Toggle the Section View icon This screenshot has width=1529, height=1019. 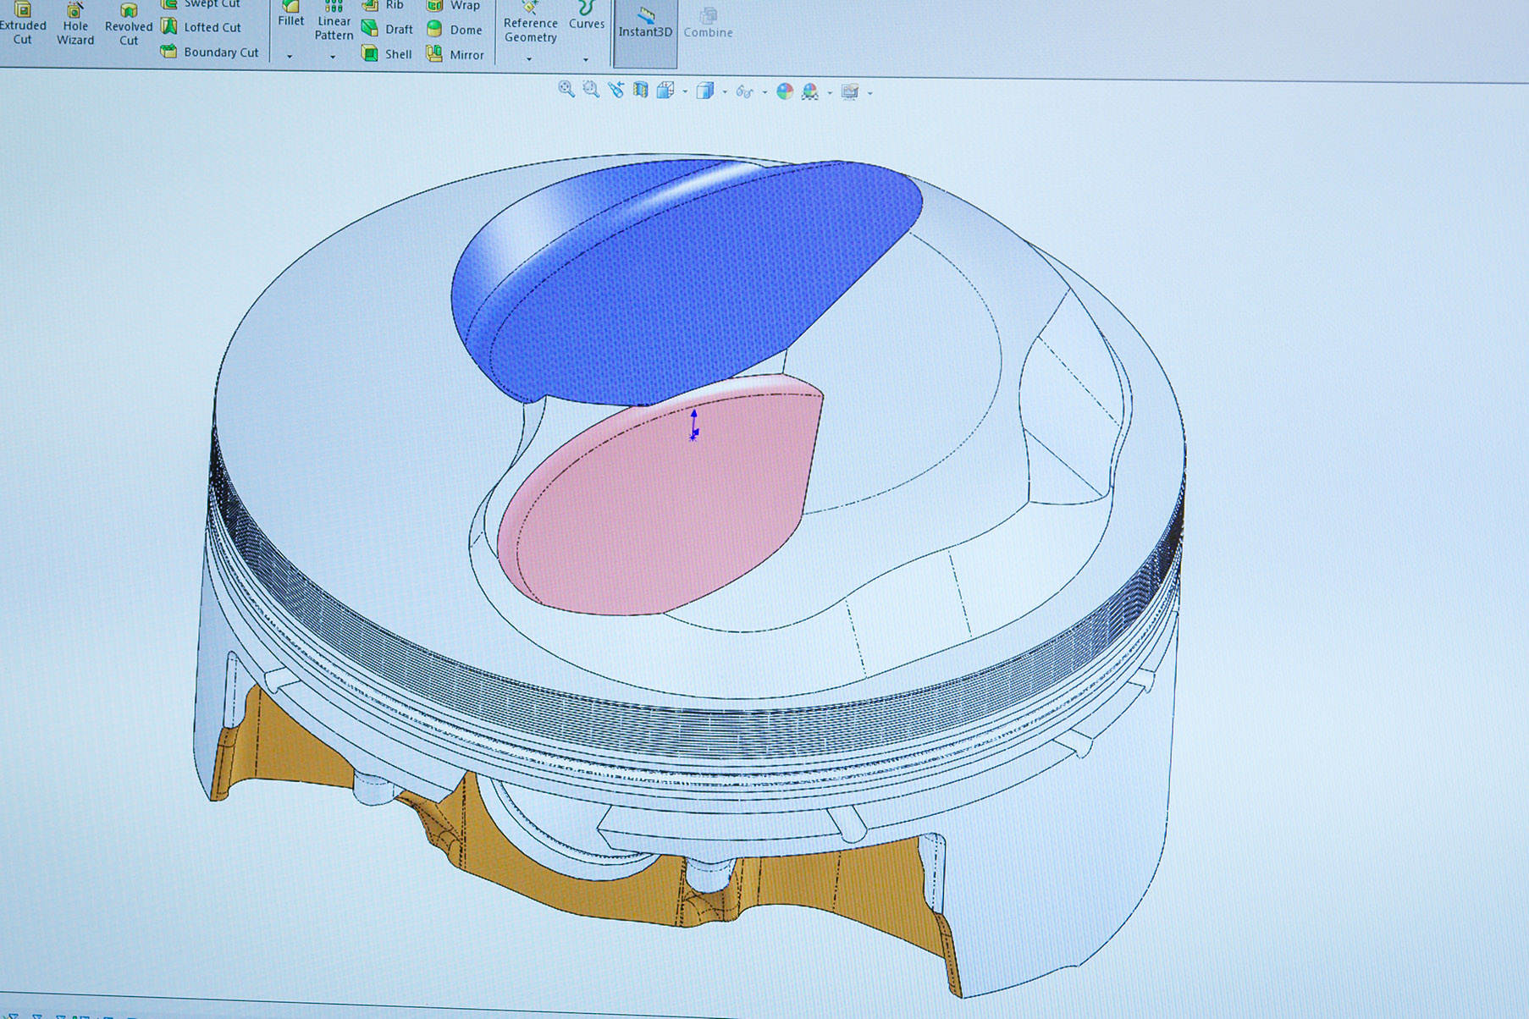pos(641,90)
